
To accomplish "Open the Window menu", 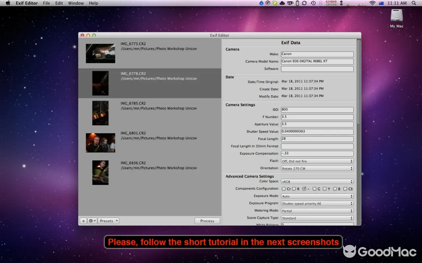I will [76, 3].
